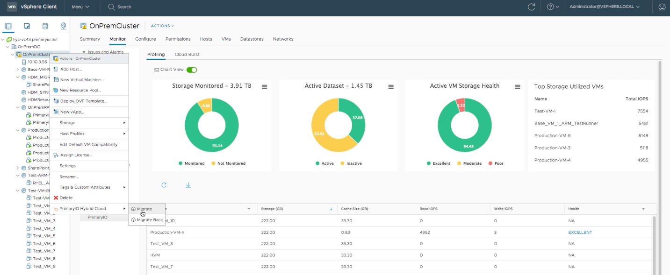Click the EXCELLENT health link
The image size is (670, 275).
pos(580,233)
